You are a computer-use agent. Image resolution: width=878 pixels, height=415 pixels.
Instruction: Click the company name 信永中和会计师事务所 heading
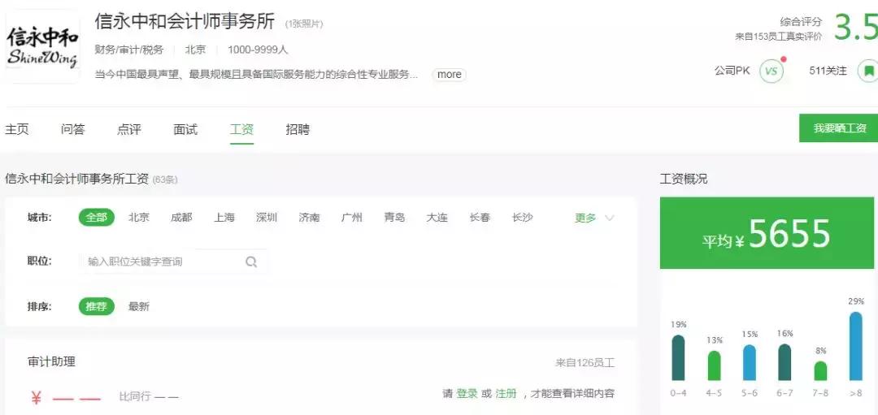[185, 22]
